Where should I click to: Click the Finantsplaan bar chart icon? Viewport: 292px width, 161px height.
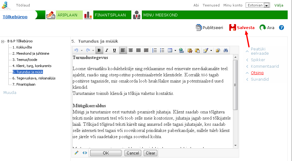[x=88, y=15]
